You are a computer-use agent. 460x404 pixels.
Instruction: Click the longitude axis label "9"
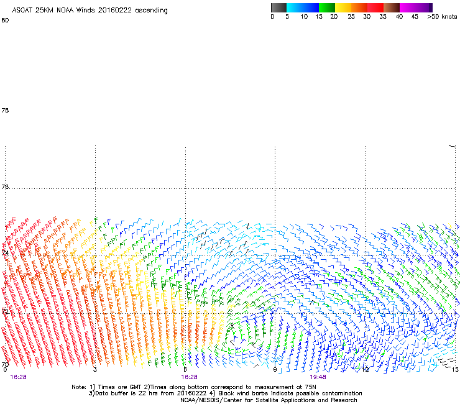[275, 370]
